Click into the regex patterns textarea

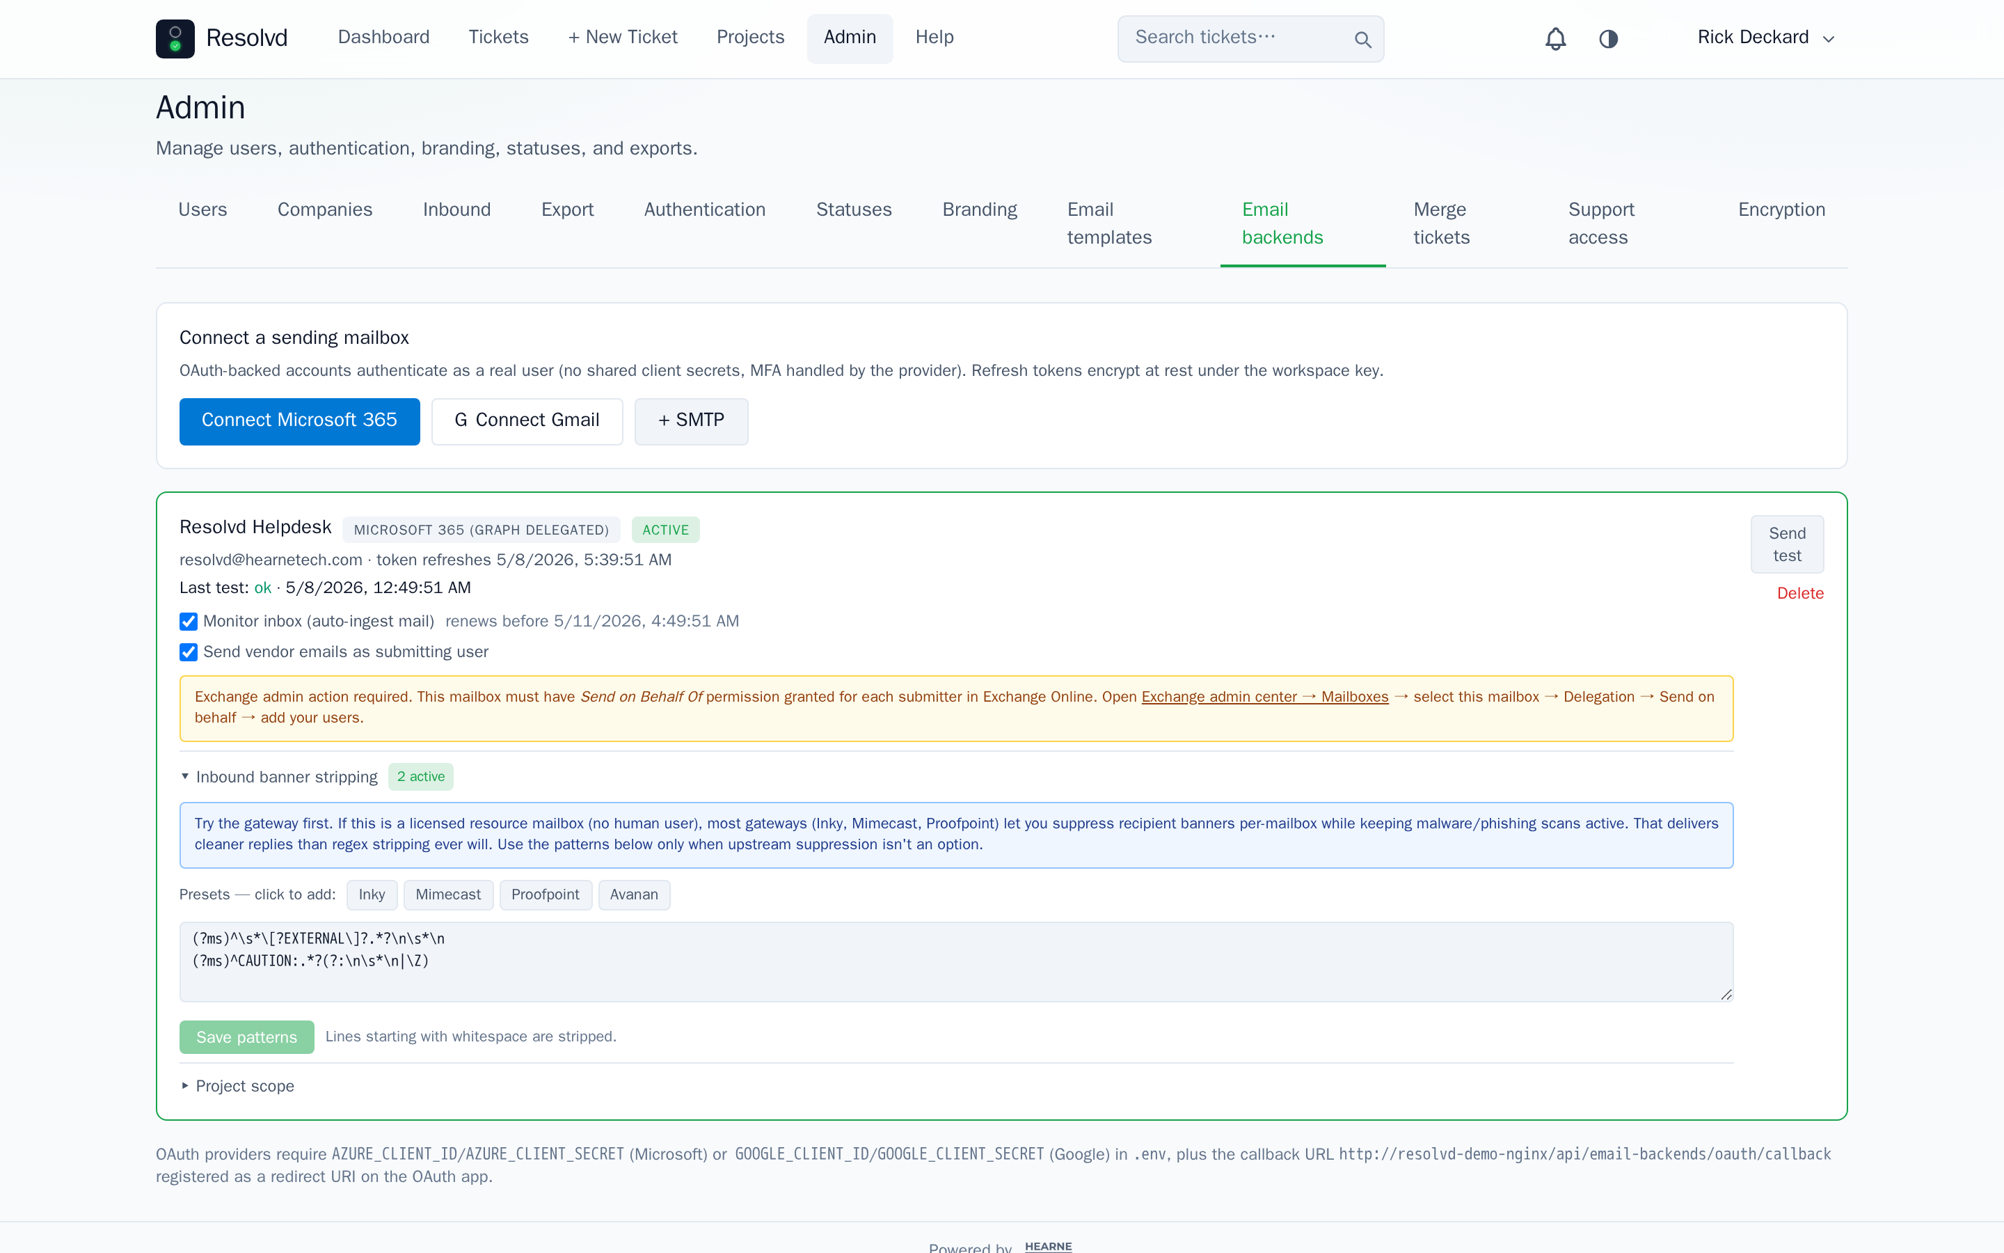pos(957,961)
